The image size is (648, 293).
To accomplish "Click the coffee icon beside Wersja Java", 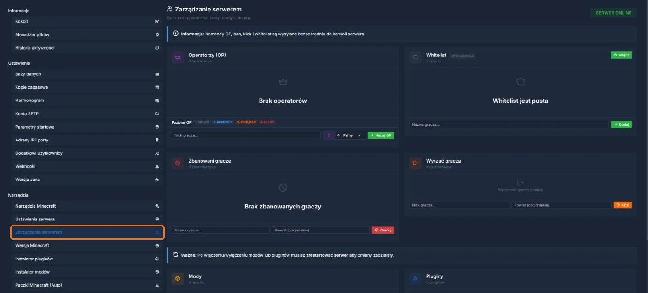I will click(157, 180).
